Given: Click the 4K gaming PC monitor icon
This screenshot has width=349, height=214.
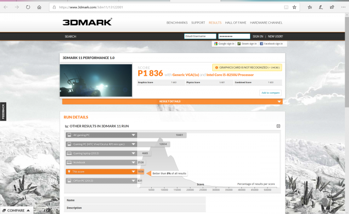Looking at the screenshot, I should [69, 135].
